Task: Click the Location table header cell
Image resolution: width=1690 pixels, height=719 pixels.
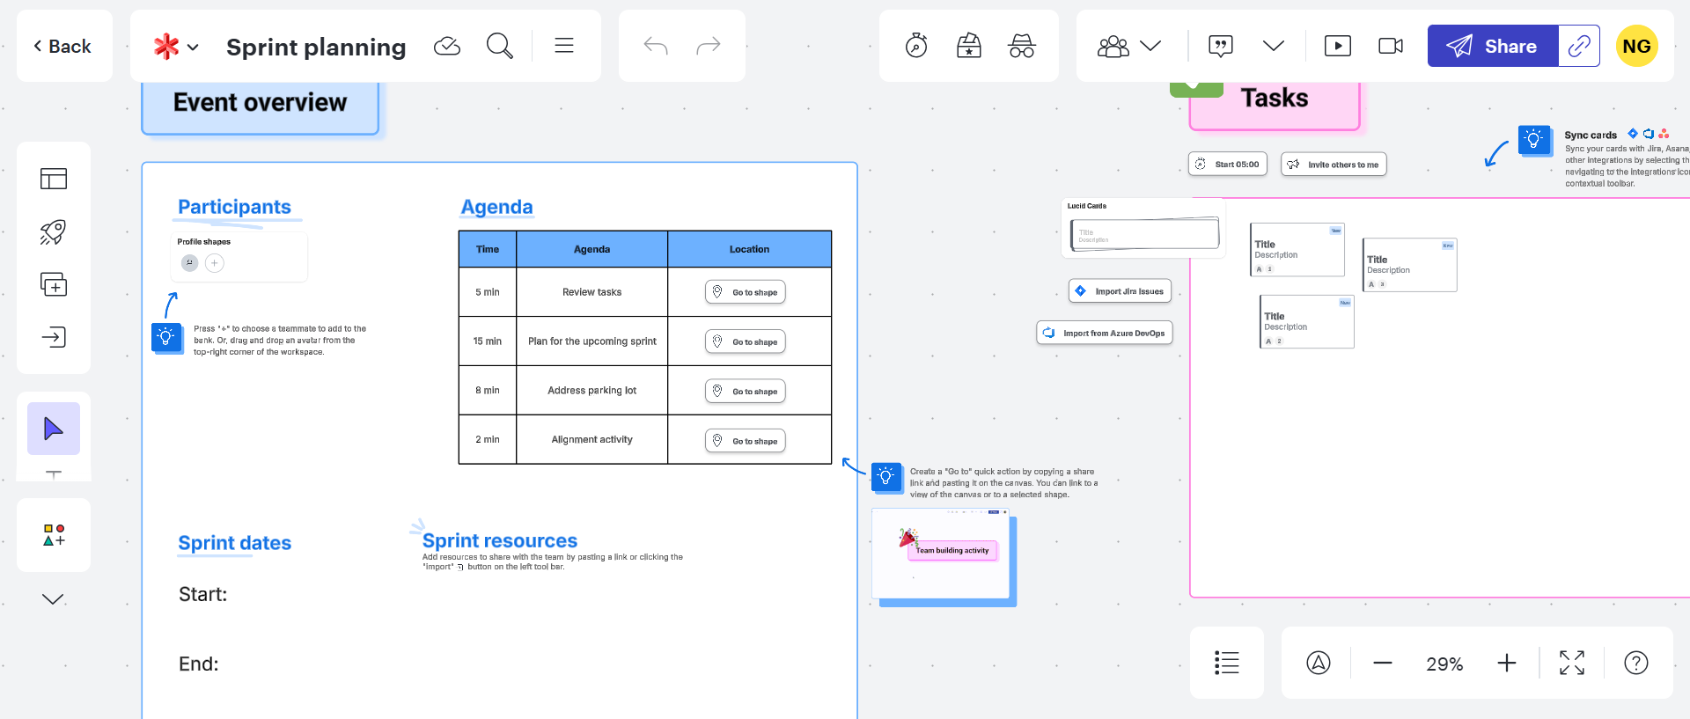Action: pyautogui.click(x=749, y=249)
